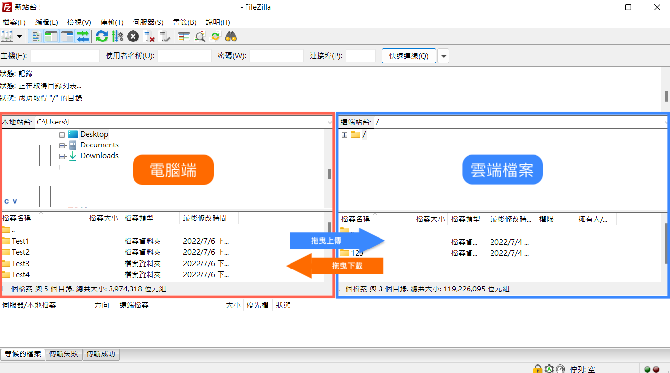Refresh the file and folder lists

(x=101, y=36)
